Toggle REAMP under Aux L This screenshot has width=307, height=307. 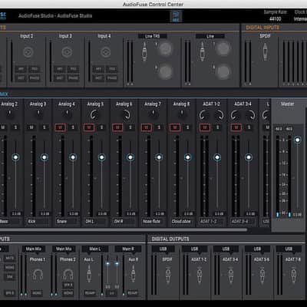click(x=90, y=293)
